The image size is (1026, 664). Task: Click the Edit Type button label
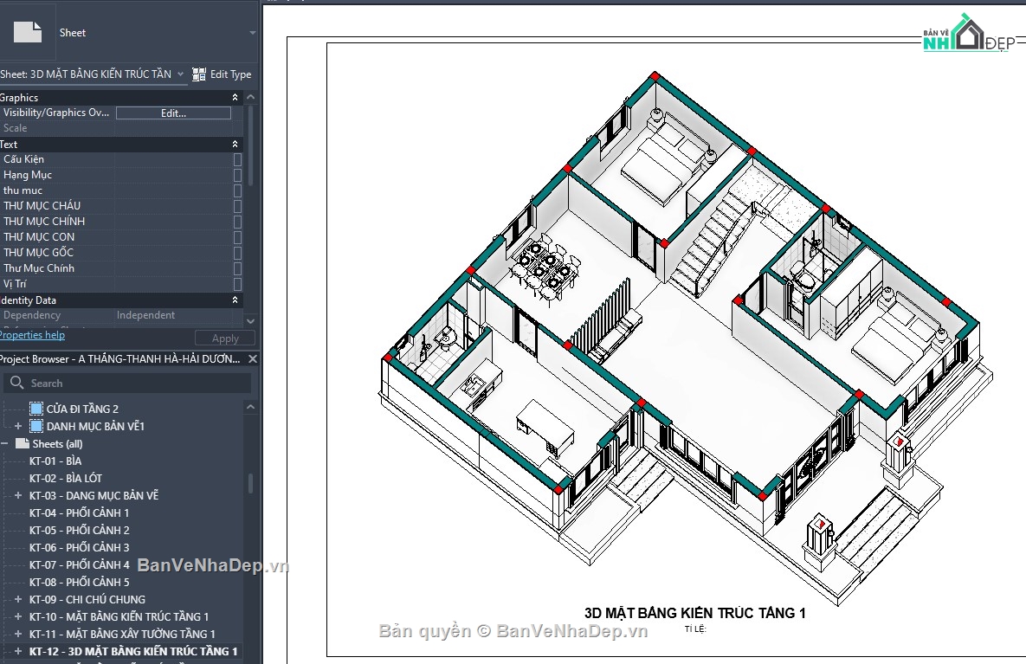tap(230, 74)
